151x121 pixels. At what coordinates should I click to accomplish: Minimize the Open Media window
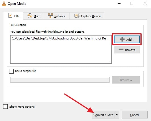coord(119,4)
